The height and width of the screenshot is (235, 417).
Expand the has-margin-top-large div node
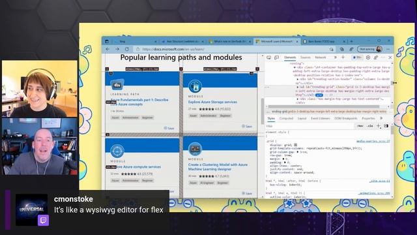click(x=298, y=99)
